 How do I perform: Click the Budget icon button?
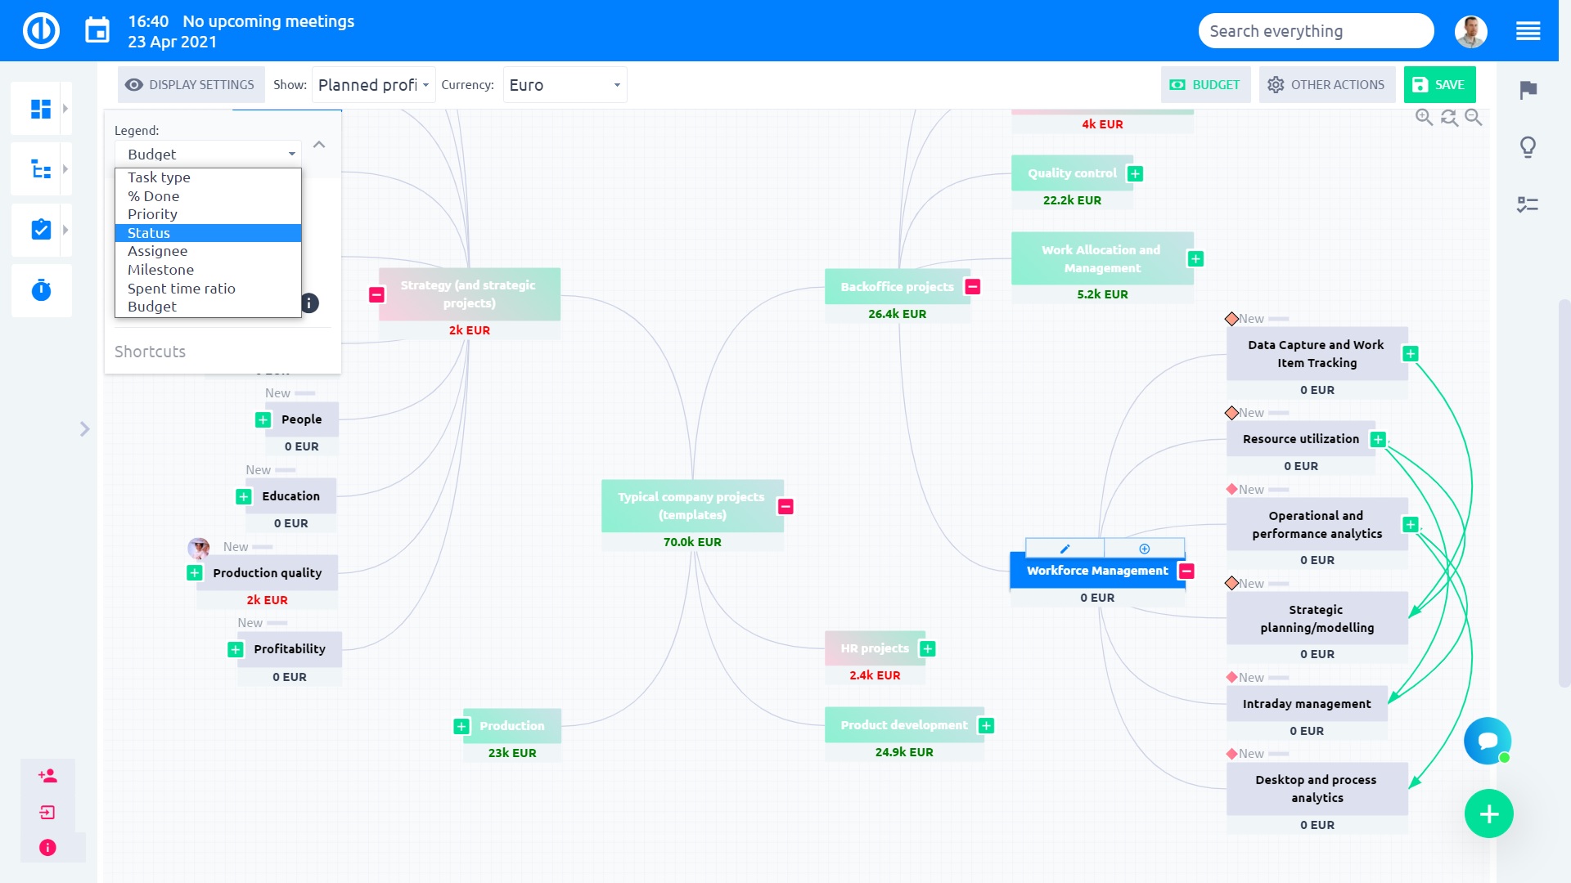coord(1178,84)
